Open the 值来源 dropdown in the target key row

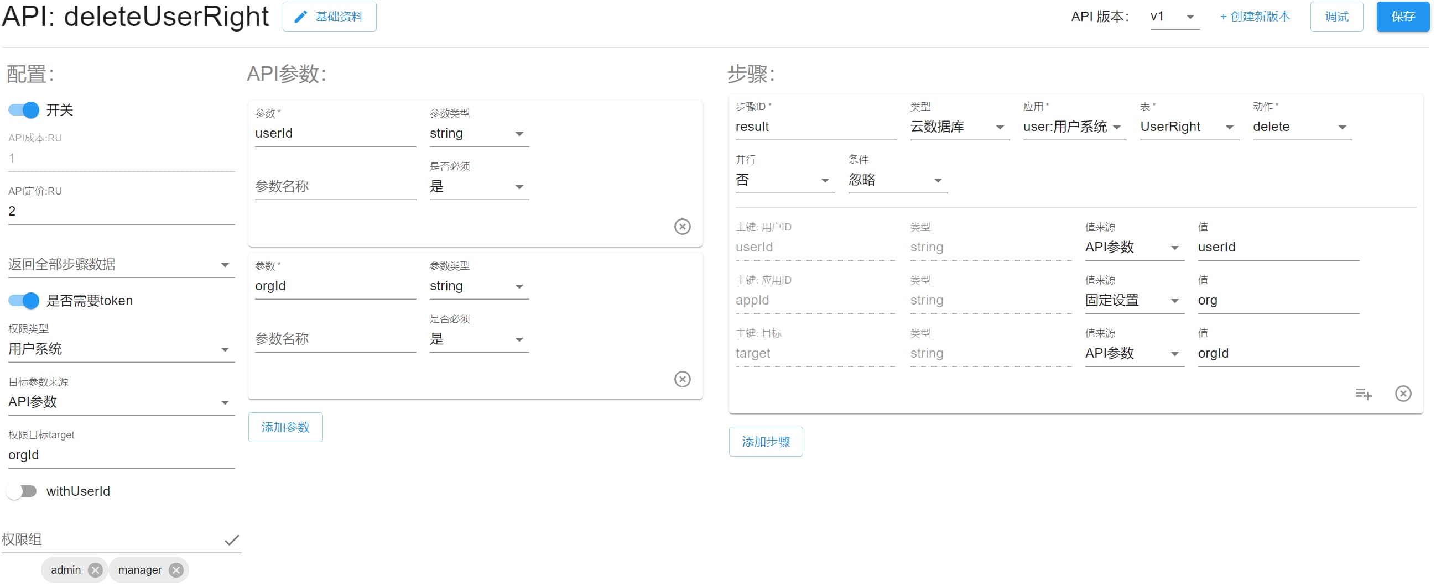point(1135,354)
